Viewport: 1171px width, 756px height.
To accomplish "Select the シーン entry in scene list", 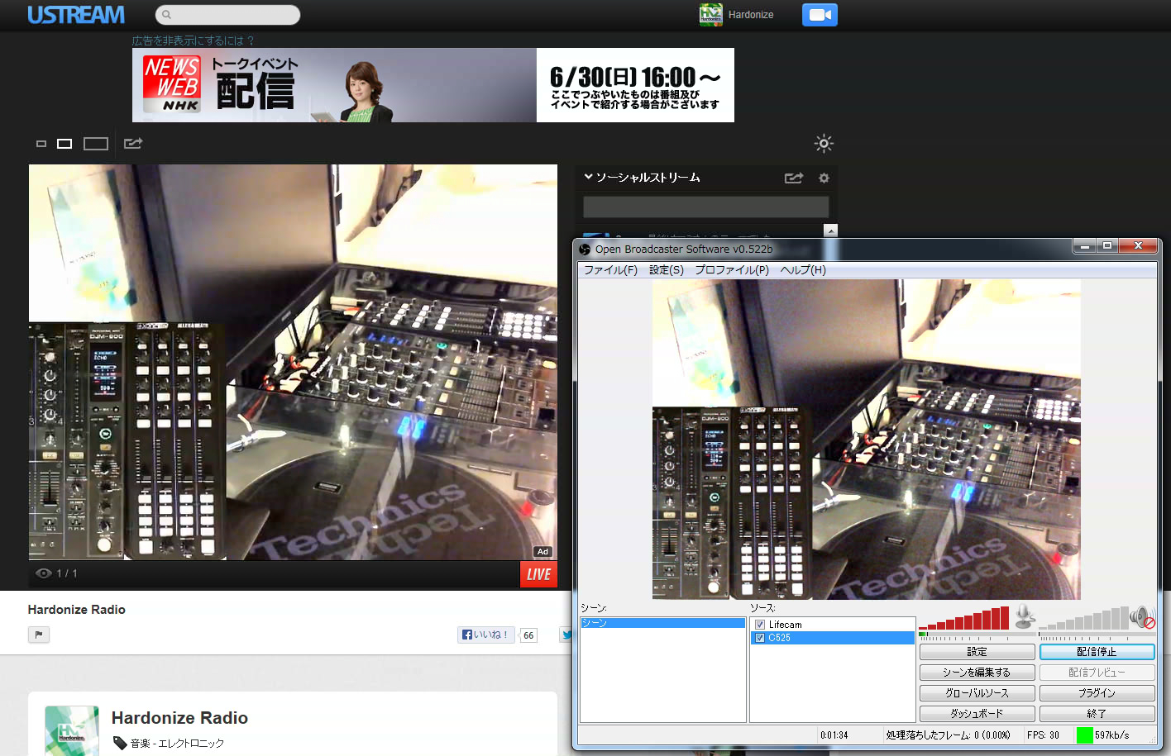I will coord(662,623).
